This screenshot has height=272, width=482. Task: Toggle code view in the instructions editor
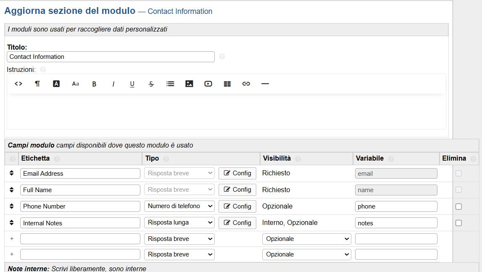coord(18,84)
